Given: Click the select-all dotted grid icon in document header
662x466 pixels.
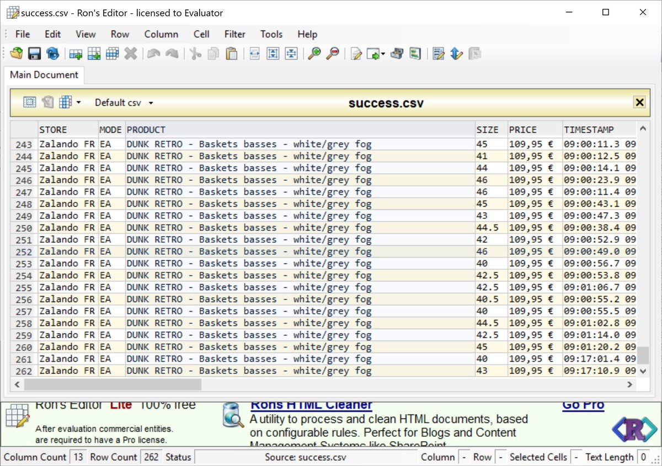Looking at the screenshot, I should [30, 102].
